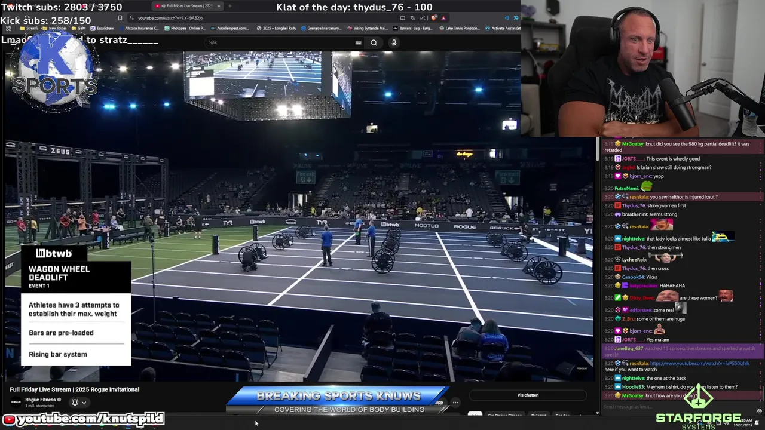Open the Activate Austin bookmark

click(x=503, y=28)
